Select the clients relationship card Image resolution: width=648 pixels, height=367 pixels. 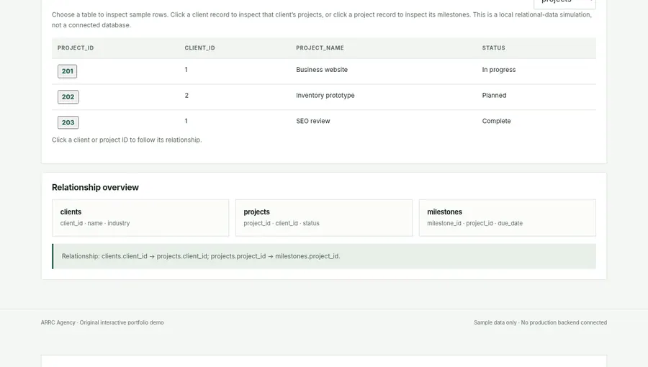click(140, 218)
